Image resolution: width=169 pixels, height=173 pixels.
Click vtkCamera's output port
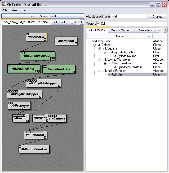[65, 121]
